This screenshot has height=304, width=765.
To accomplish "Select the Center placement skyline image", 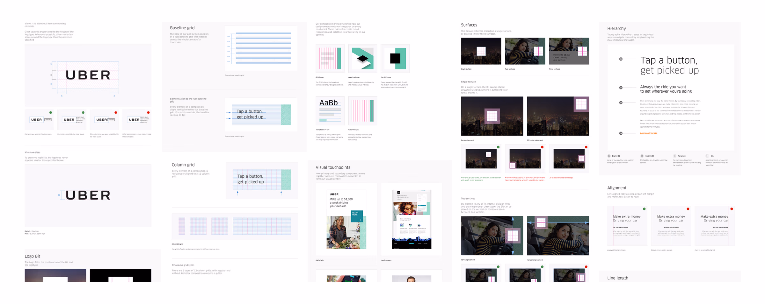I will pyautogui.click(x=492, y=116).
